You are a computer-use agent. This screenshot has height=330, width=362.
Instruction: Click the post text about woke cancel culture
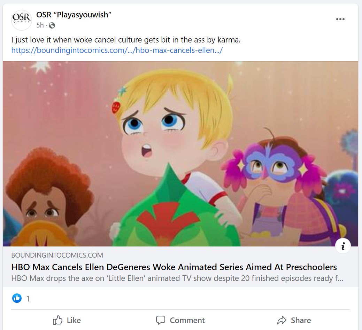point(126,40)
